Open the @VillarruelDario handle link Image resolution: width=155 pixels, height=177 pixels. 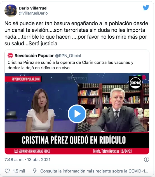(x=33, y=13)
